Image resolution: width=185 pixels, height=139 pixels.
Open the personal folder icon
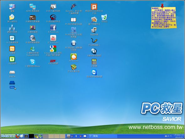pyautogui.click(x=12, y=17)
